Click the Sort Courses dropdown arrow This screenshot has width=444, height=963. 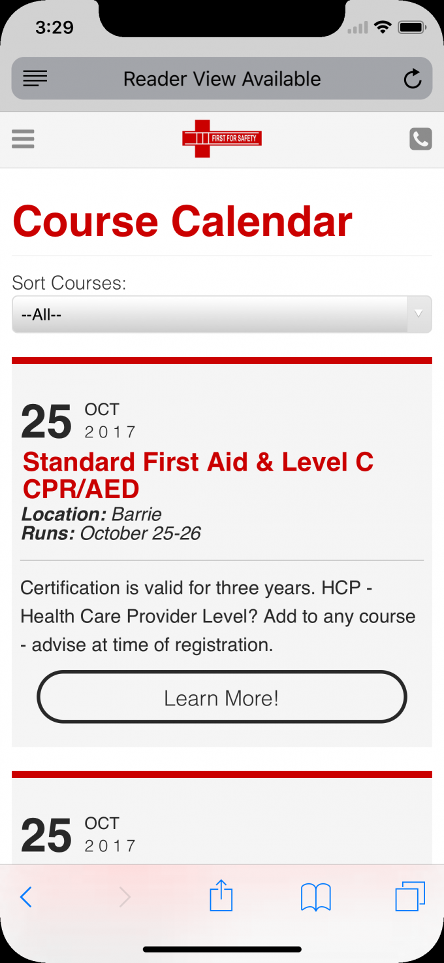tap(419, 314)
